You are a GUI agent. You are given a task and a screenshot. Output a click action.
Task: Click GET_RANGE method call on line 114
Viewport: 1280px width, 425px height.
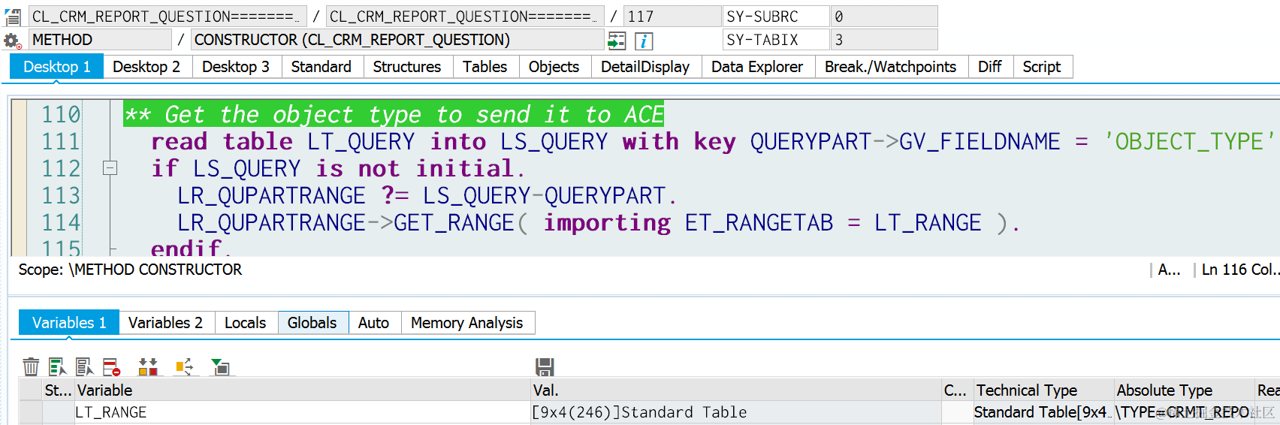click(x=454, y=222)
